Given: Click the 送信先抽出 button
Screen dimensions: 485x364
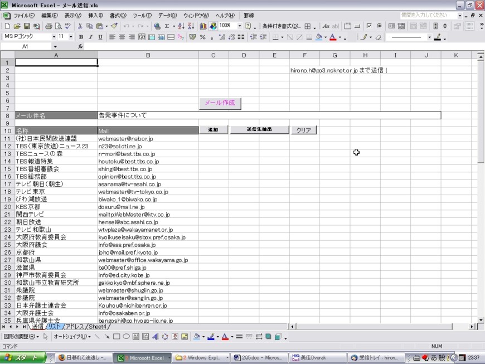Looking at the screenshot, I should point(259,129).
